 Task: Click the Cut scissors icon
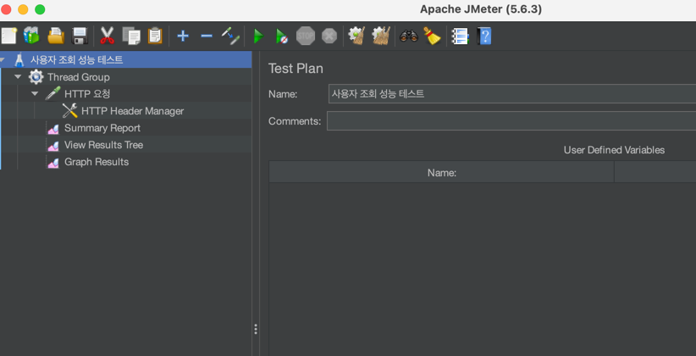click(108, 36)
